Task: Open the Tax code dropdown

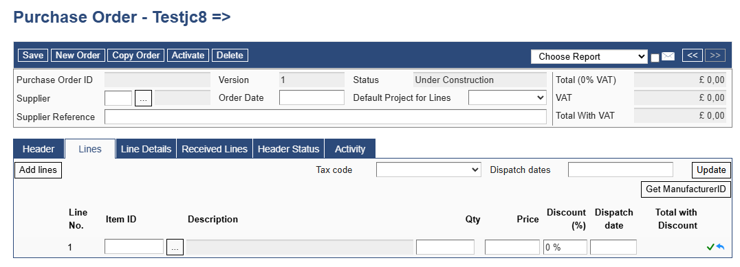Action: click(428, 170)
